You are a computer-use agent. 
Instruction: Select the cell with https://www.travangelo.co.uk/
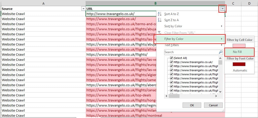pyautogui.click(x=121, y=19)
